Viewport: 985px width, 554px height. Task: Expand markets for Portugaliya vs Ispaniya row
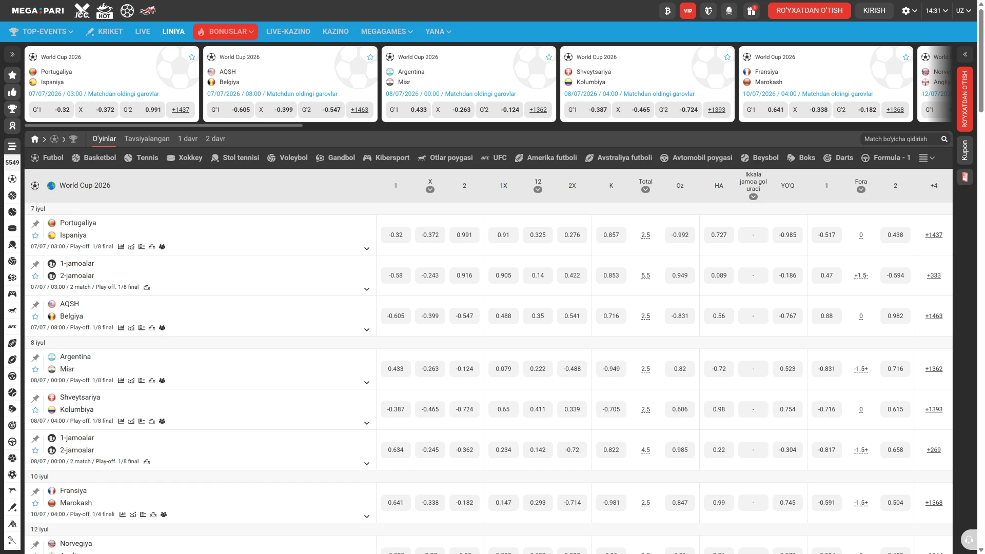pos(367,249)
